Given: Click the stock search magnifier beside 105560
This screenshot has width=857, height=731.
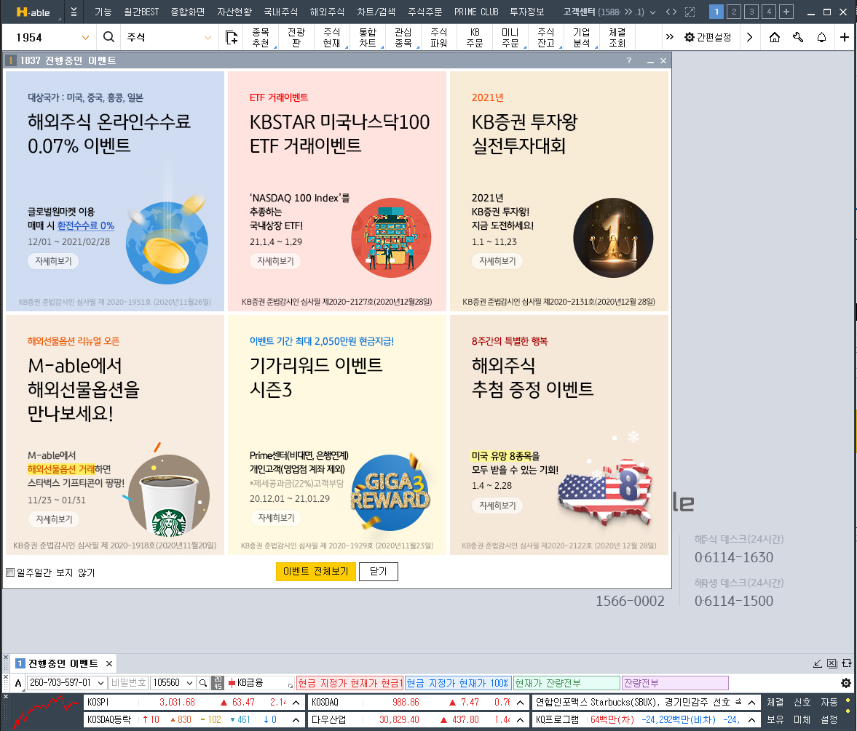Looking at the screenshot, I should [203, 683].
